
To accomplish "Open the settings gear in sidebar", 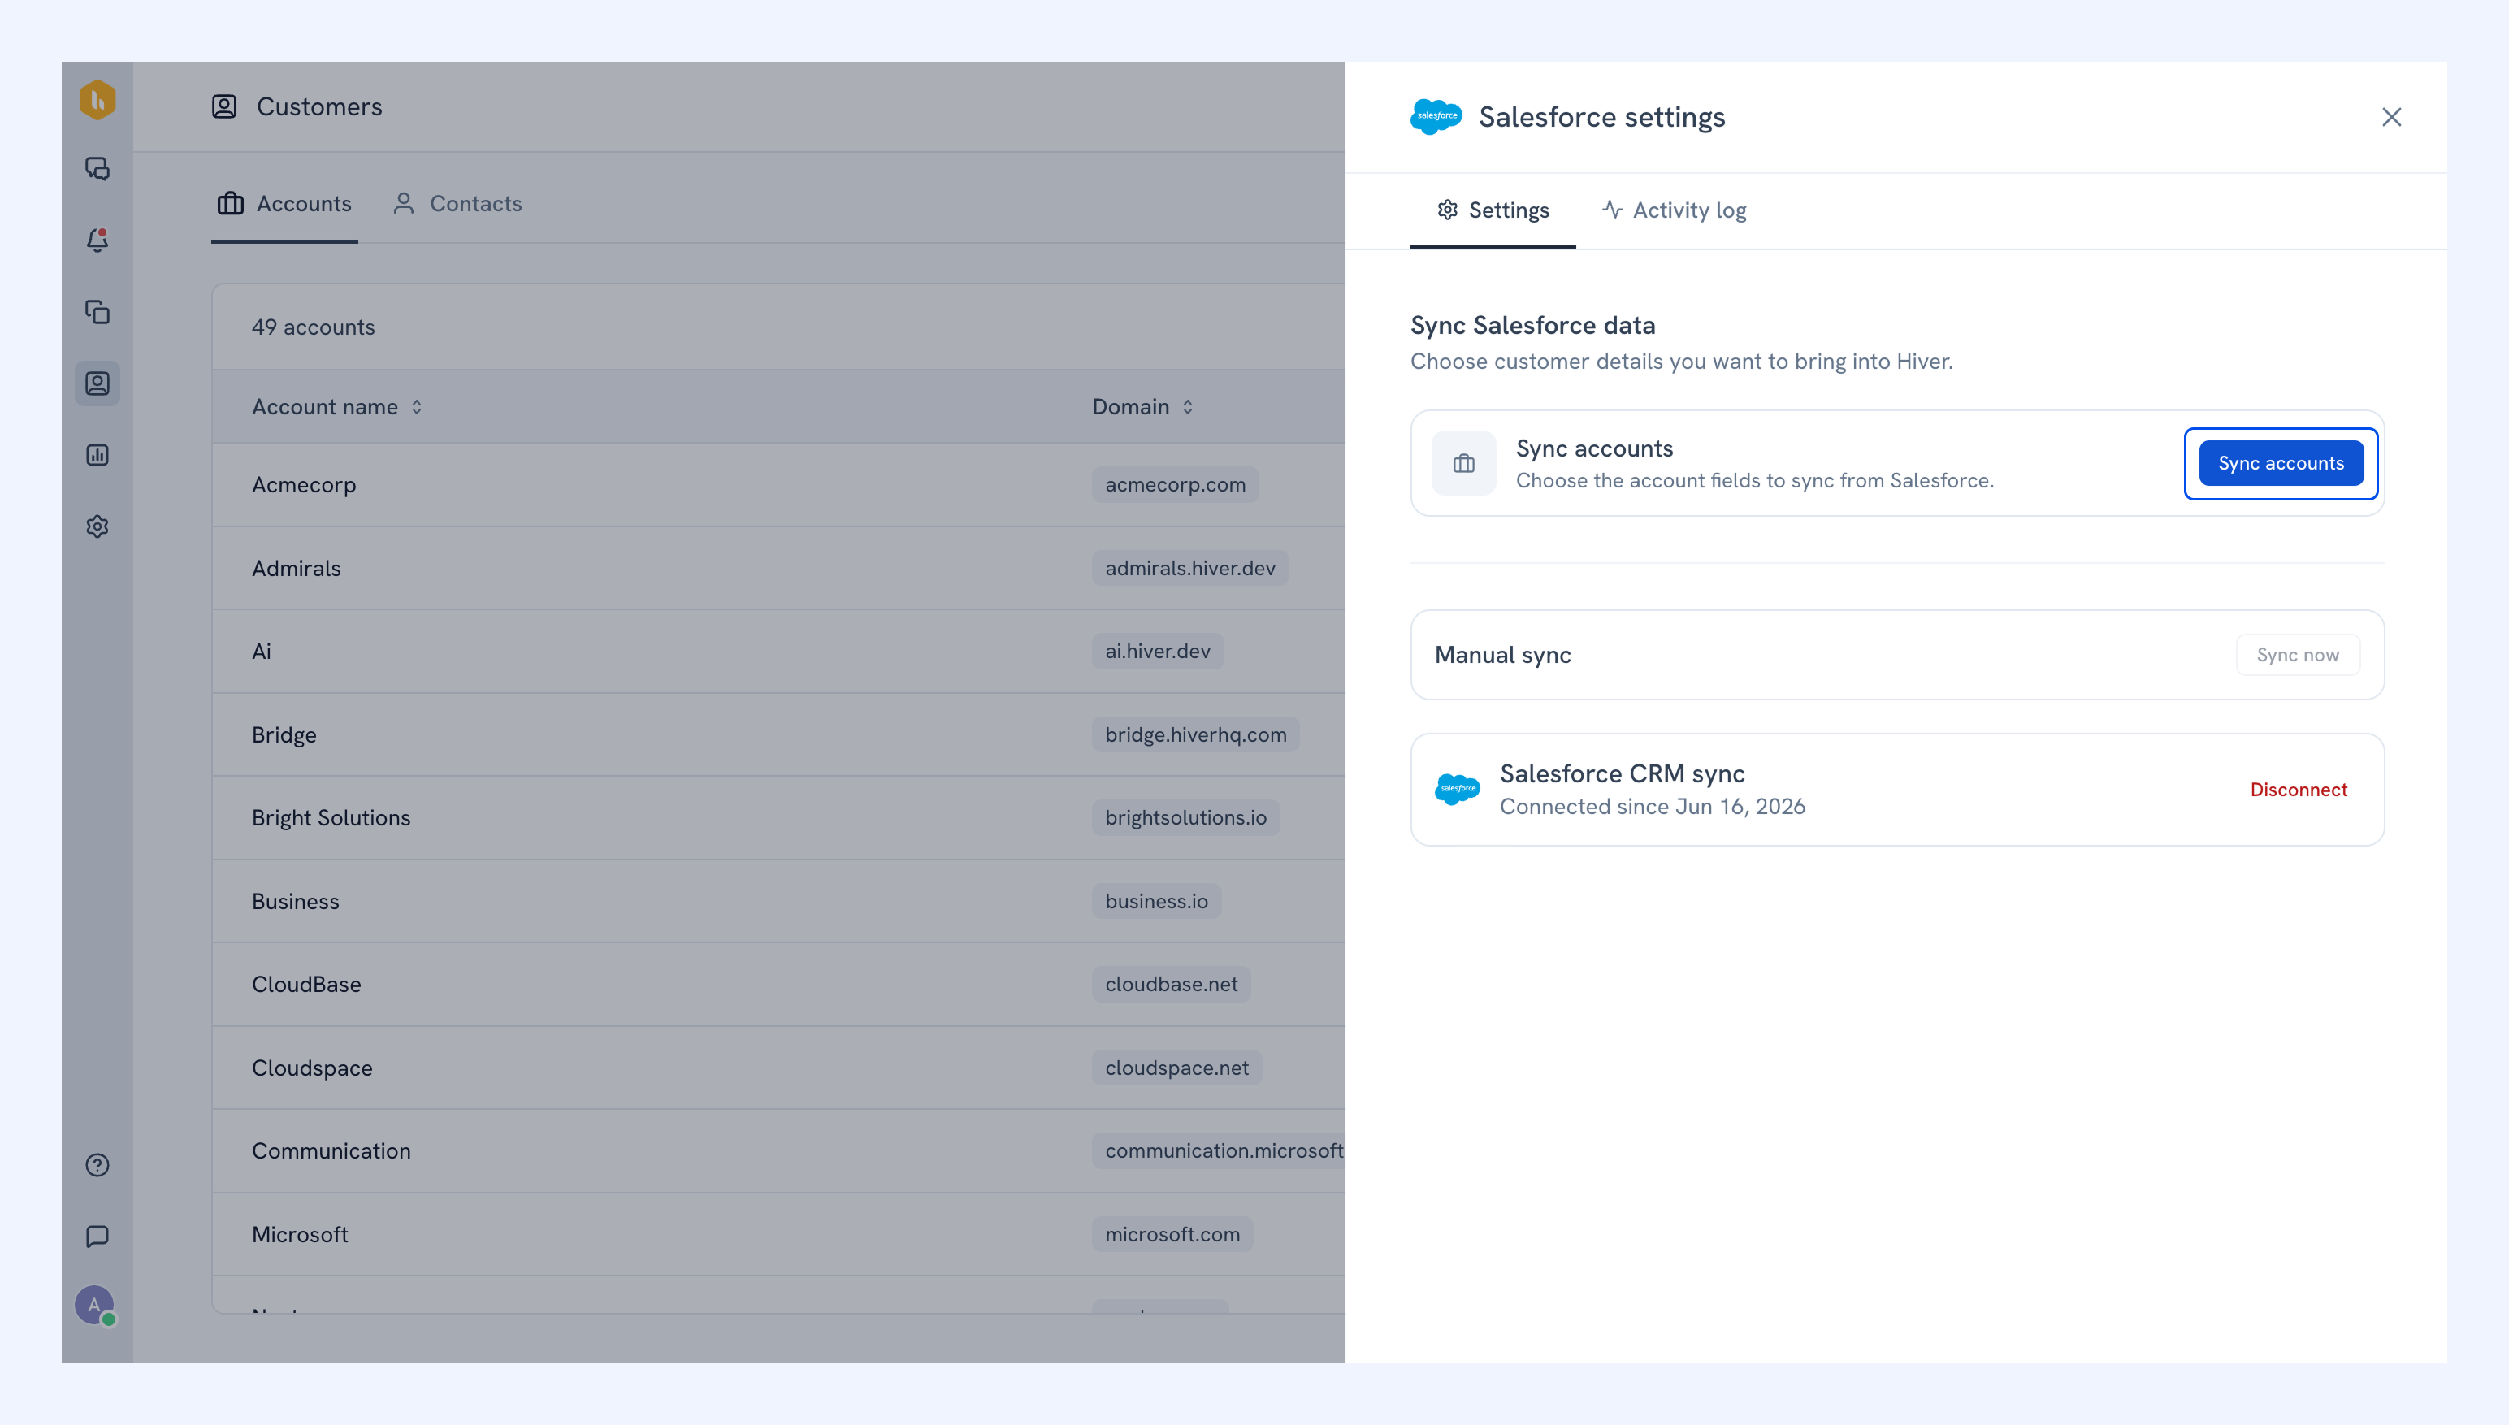I will (x=97, y=526).
